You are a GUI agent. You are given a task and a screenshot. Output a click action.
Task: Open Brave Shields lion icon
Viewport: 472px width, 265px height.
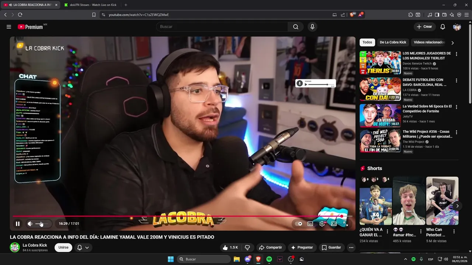point(352,15)
